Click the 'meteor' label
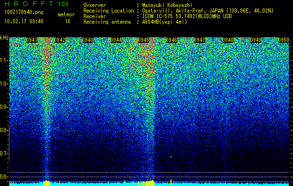 click(66, 14)
